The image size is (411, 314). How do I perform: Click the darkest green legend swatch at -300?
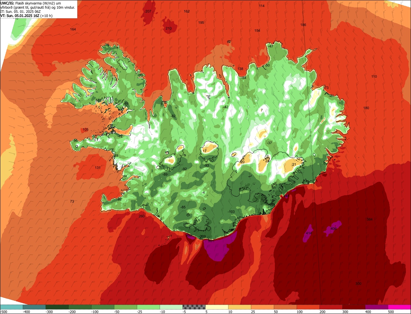(57, 307)
